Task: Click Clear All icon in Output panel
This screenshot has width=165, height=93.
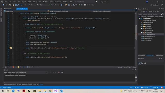Action: pos(59,72)
